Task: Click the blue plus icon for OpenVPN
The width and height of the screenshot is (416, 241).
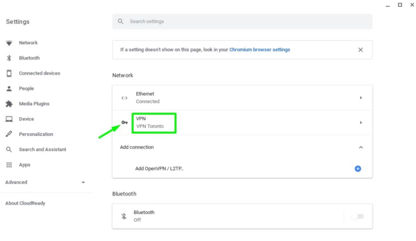Action: pyautogui.click(x=358, y=169)
